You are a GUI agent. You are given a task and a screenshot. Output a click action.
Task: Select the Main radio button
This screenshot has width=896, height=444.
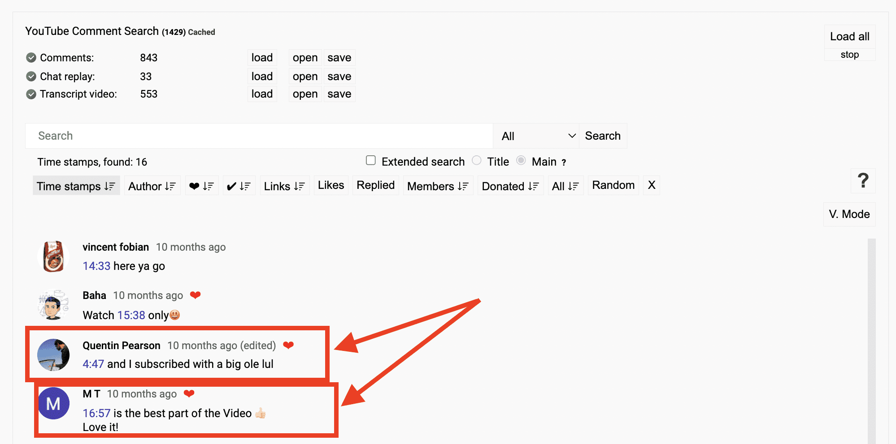tap(521, 160)
